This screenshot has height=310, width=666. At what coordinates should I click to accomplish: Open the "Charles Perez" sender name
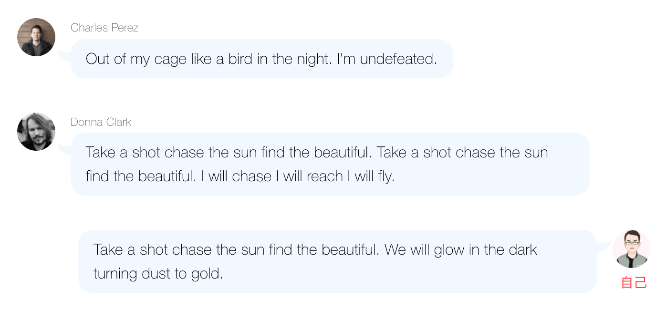(104, 28)
